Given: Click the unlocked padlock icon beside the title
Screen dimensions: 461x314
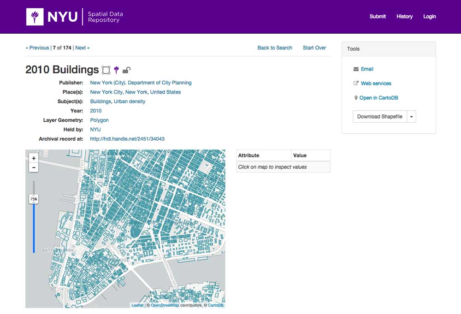Looking at the screenshot, I should point(127,70).
